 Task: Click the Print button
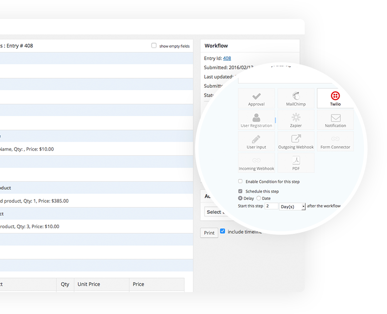(209, 233)
